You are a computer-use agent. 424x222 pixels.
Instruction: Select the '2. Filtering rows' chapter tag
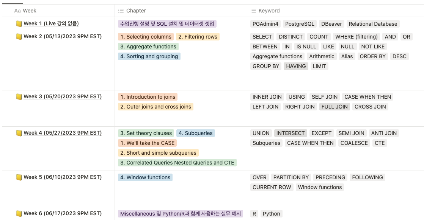click(198, 37)
